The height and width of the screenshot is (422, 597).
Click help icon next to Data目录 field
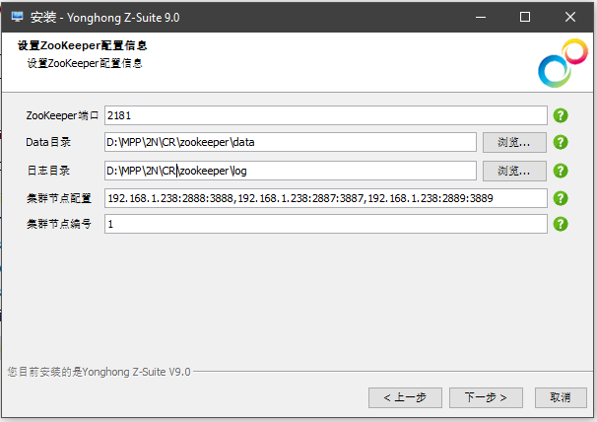pyautogui.click(x=561, y=142)
